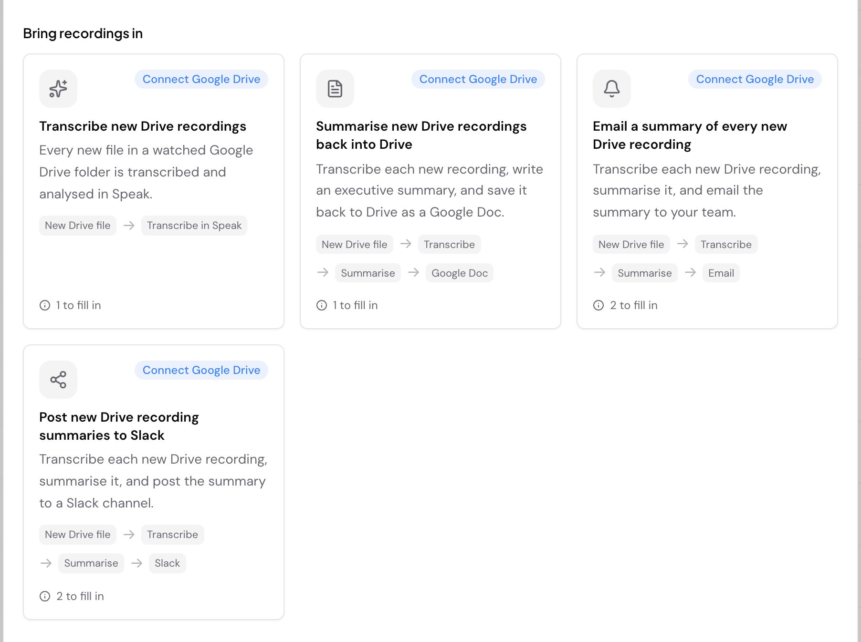Click the sparkle icon on Transcribe new Drive recordings card

pyautogui.click(x=58, y=89)
